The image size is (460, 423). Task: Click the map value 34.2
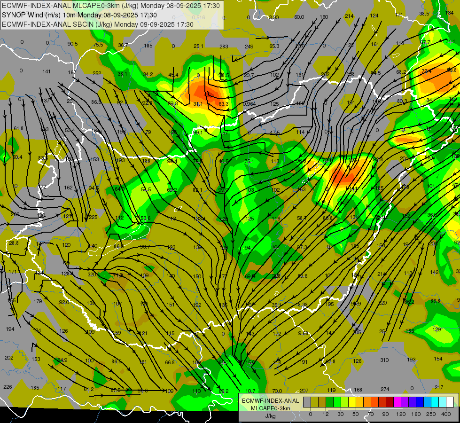[148, 74]
